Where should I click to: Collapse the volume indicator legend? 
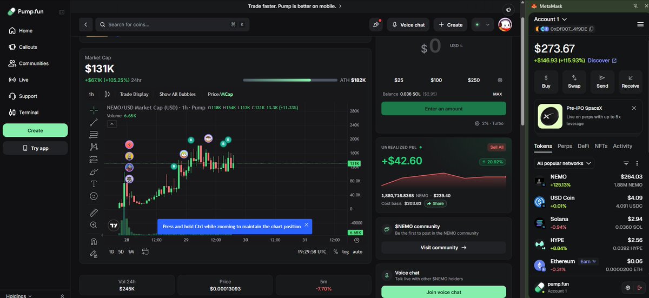[113, 124]
